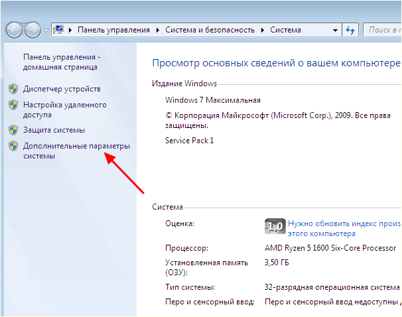Open Дополнительные параметры системы
The width and height of the screenshot is (402, 317).
click(76, 151)
